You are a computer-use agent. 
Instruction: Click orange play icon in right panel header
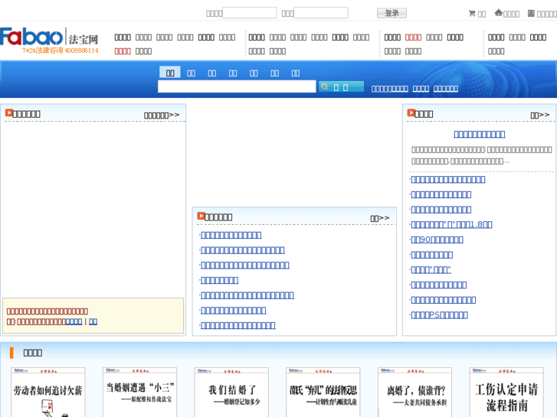coord(411,112)
